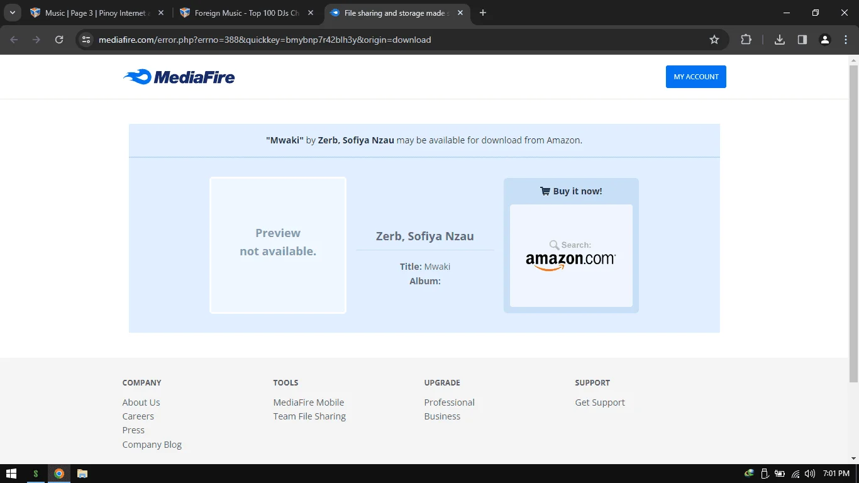This screenshot has height=483, width=859.
Task: Open the Team File Sharing link
Action: (309, 416)
